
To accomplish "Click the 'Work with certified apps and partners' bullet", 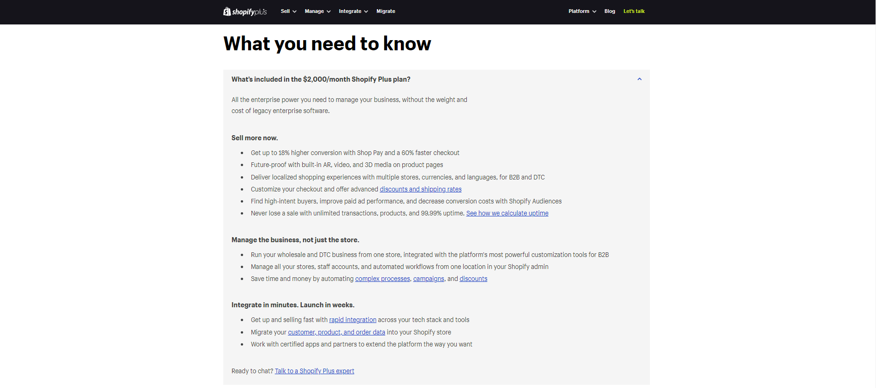I will [x=362, y=344].
